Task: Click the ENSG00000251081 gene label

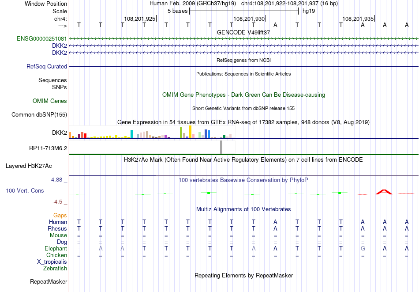Action: [x=42, y=38]
